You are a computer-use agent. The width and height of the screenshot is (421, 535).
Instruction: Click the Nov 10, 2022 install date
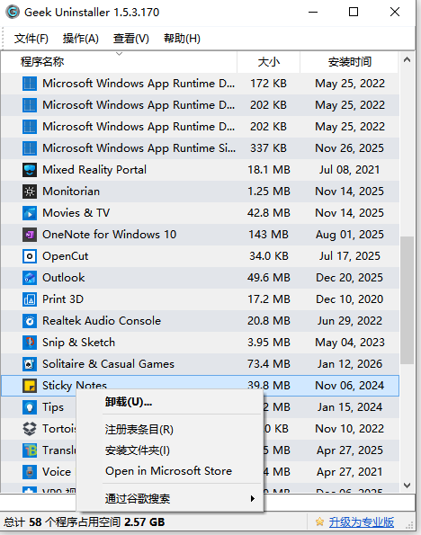[x=350, y=429]
